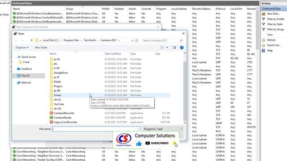The width and height of the screenshot is (287, 161).
Task: Select the fr-FR folder
Action: (57, 68)
